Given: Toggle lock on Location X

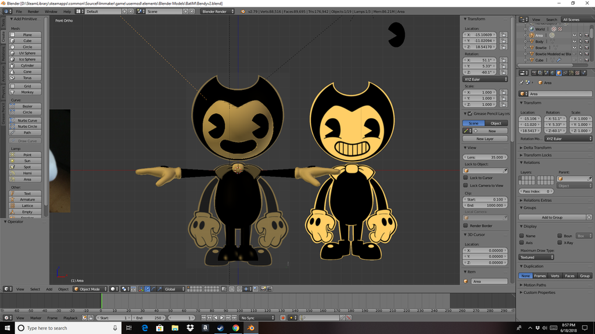Looking at the screenshot, I should click(x=504, y=34).
